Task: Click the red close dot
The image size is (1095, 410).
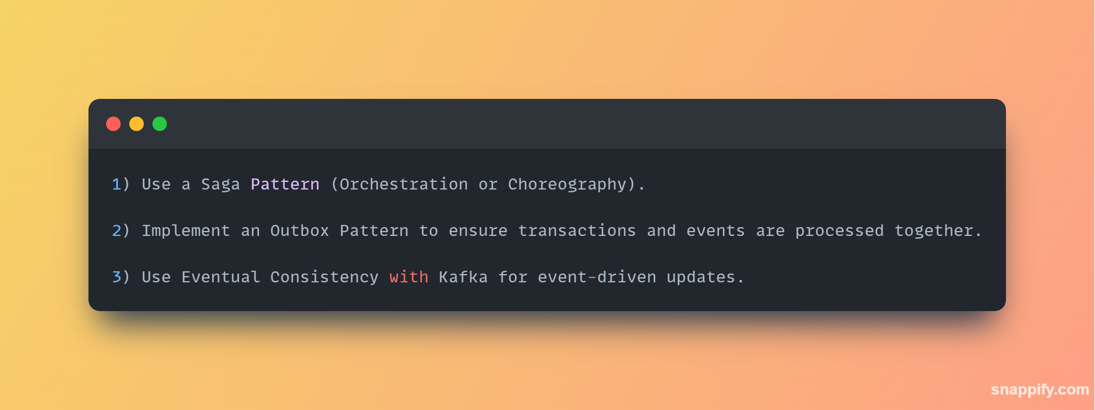Action: pyautogui.click(x=113, y=124)
